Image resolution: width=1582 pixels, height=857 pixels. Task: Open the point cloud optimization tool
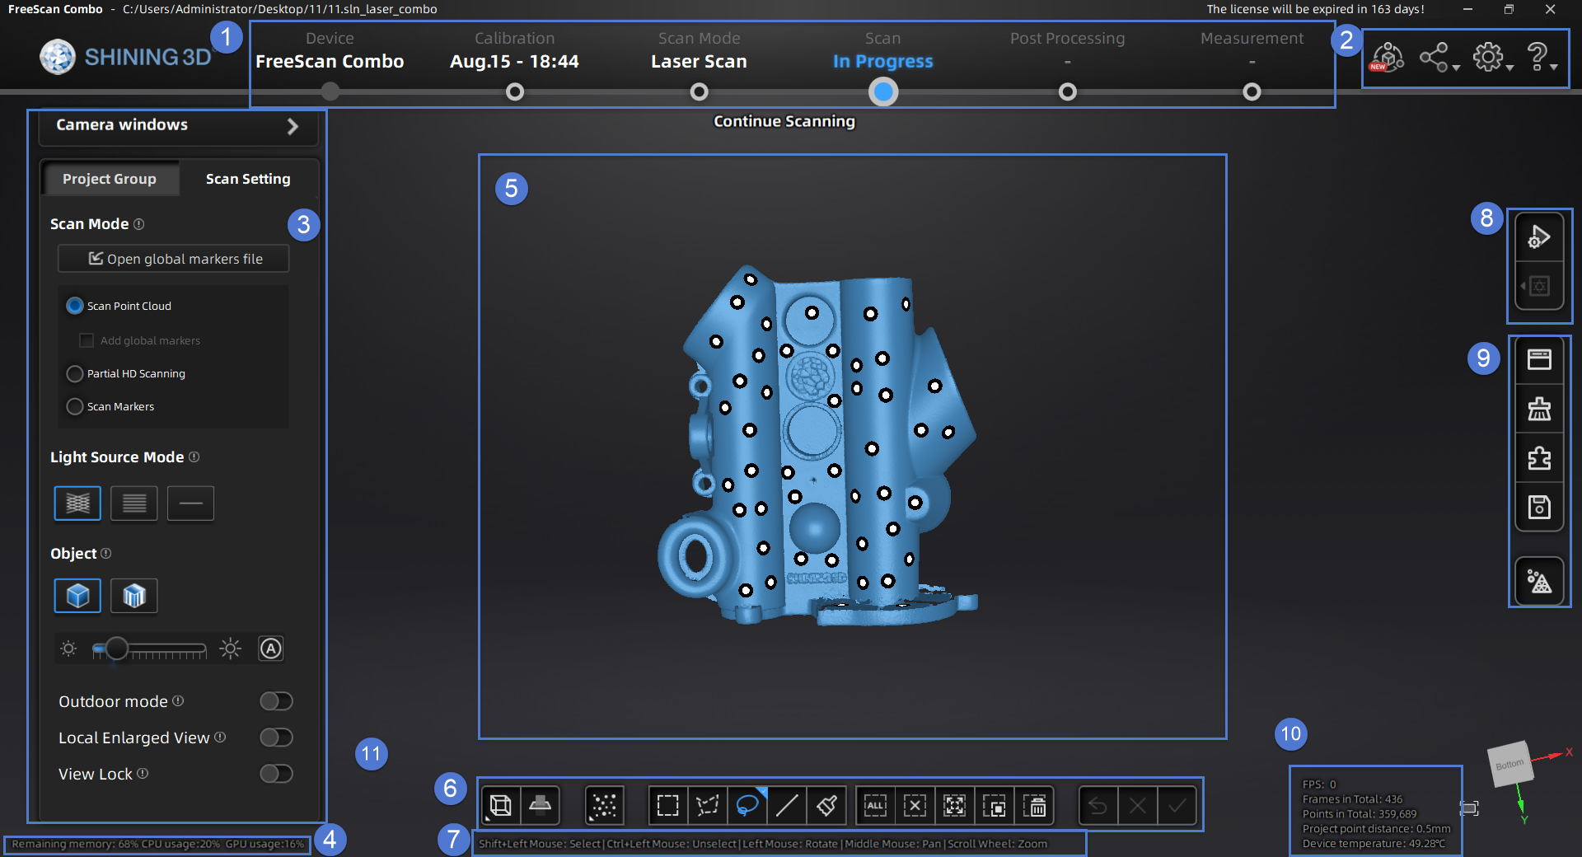[x=1539, y=581]
